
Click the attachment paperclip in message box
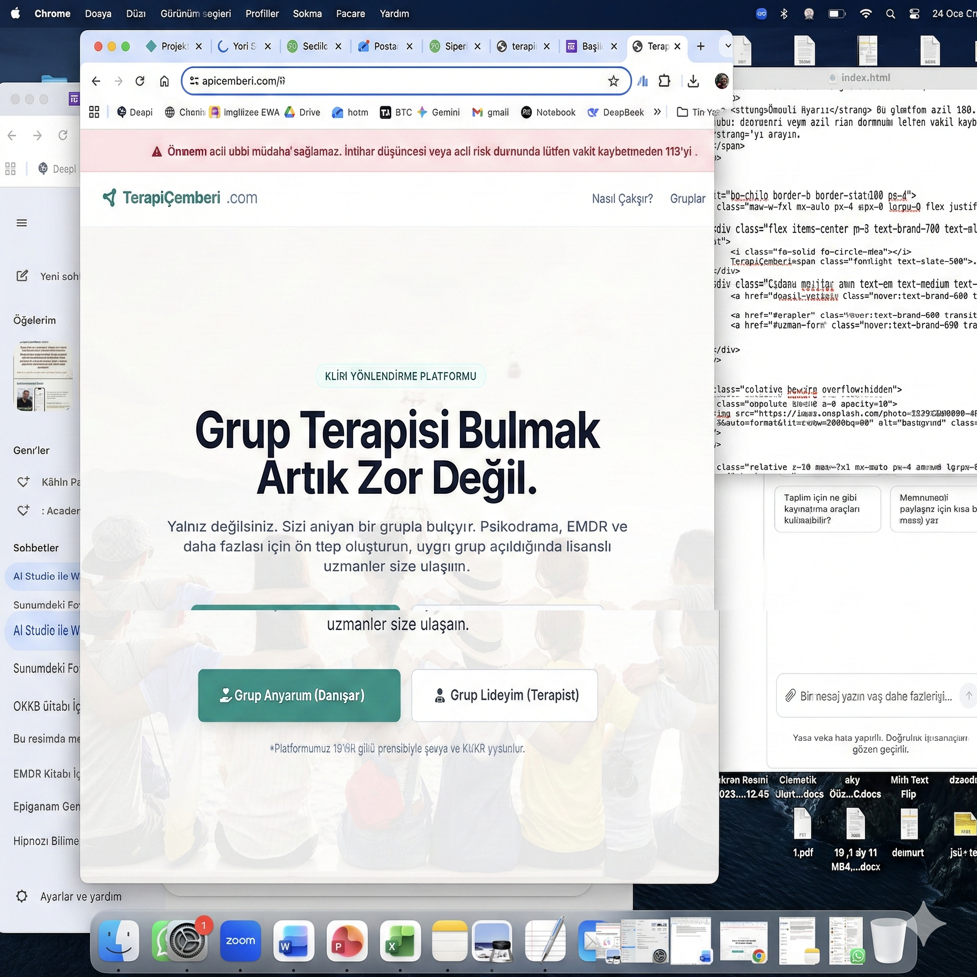pos(790,696)
